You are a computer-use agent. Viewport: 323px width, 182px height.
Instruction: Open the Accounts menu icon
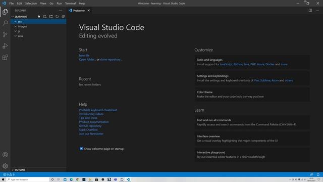tap(5, 155)
